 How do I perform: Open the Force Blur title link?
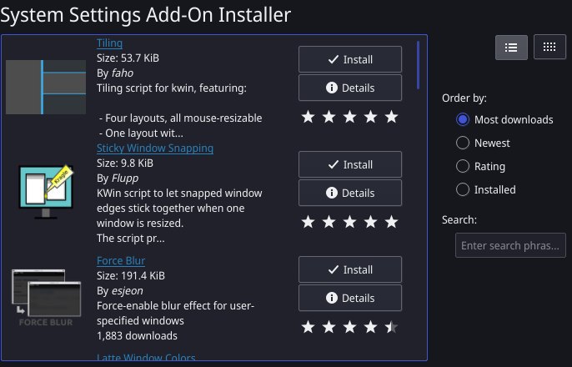tap(121, 261)
